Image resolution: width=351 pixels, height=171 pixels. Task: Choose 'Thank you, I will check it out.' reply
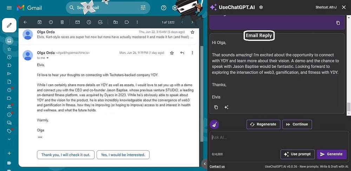[66, 154]
